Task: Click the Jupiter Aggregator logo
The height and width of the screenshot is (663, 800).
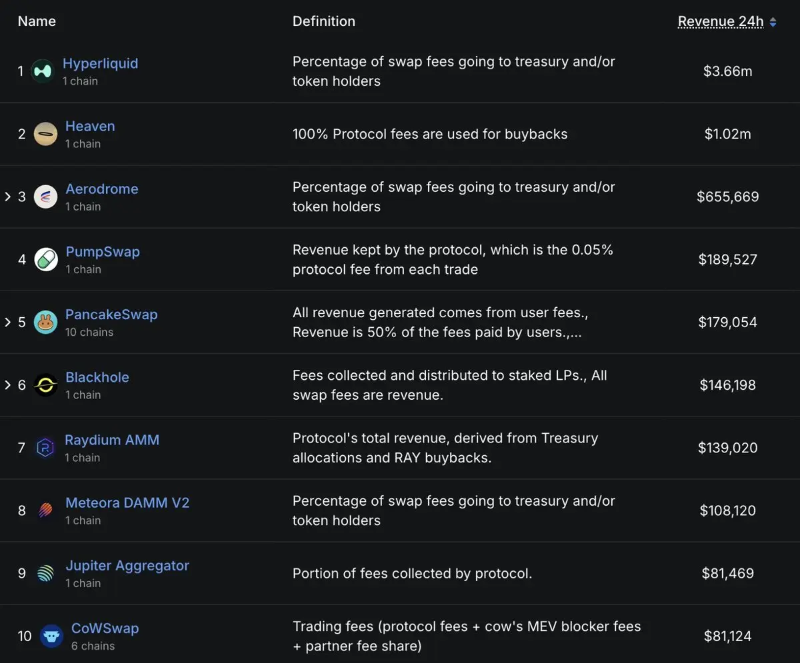Action: [45, 573]
